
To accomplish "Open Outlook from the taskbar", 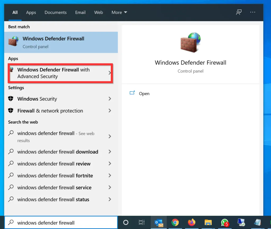I will tap(159, 222).
